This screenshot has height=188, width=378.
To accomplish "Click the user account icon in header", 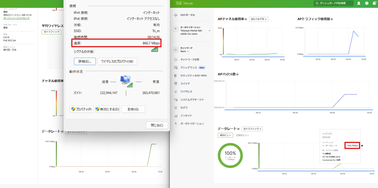I will (359, 3).
